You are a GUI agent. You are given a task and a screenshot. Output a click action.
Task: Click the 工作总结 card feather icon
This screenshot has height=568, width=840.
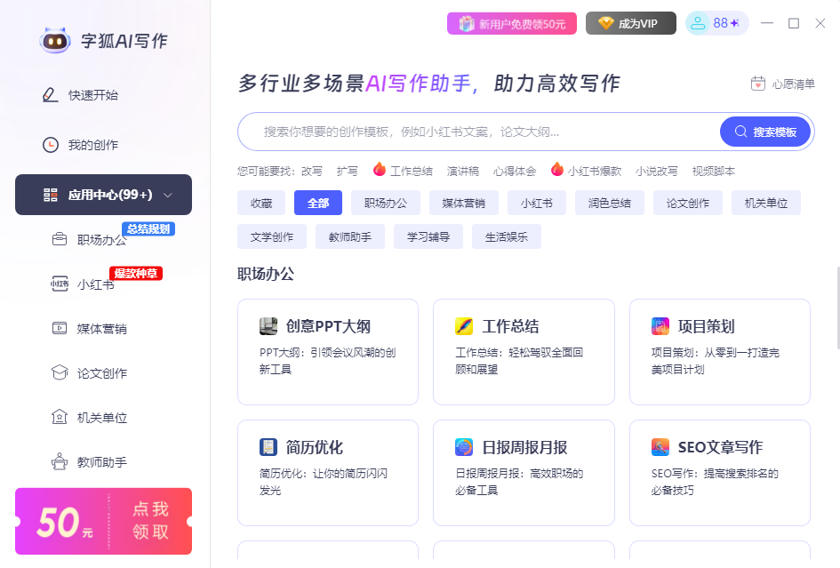(464, 326)
